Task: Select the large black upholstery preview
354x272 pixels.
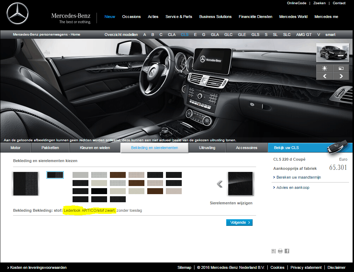Action: coord(25,184)
